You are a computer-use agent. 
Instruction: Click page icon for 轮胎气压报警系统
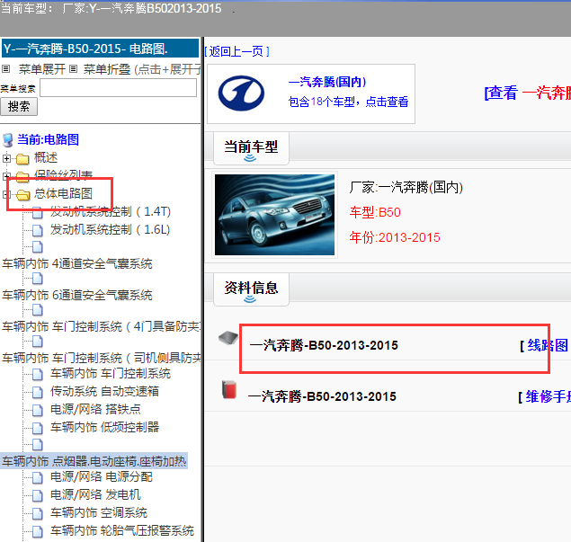[x=38, y=531]
